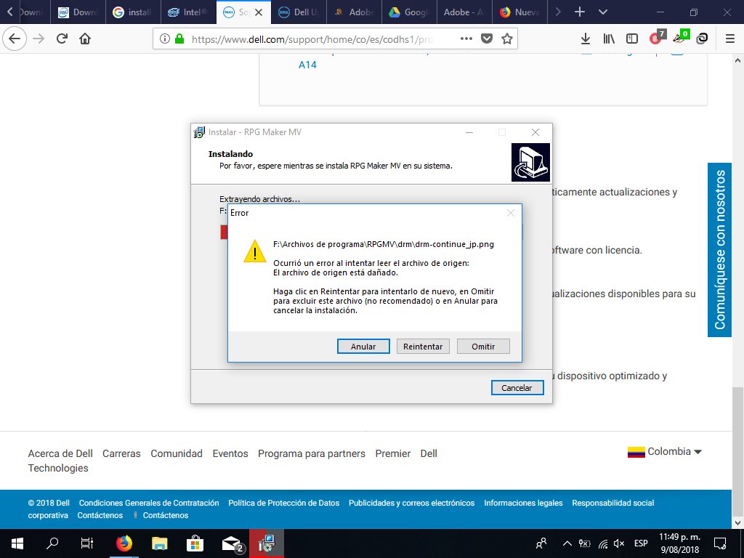Bookmark this page with the star icon
This screenshot has width=744, height=558.
click(506, 39)
